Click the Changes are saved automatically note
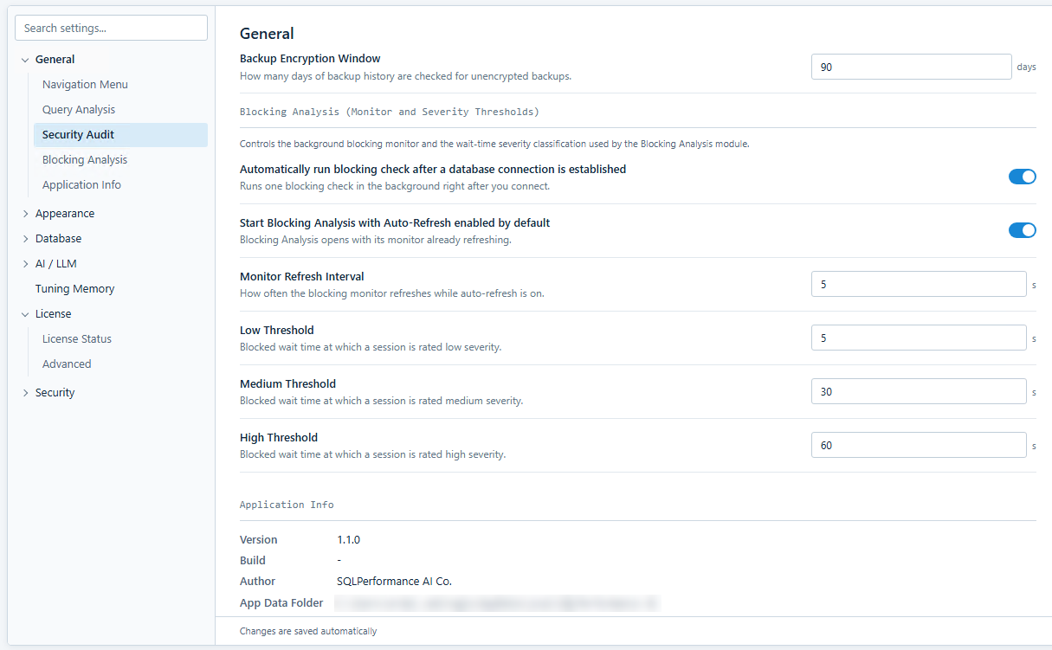 (308, 632)
